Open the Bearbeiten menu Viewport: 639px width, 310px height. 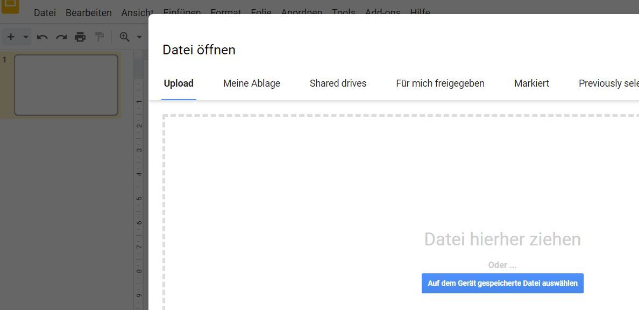coord(88,12)
